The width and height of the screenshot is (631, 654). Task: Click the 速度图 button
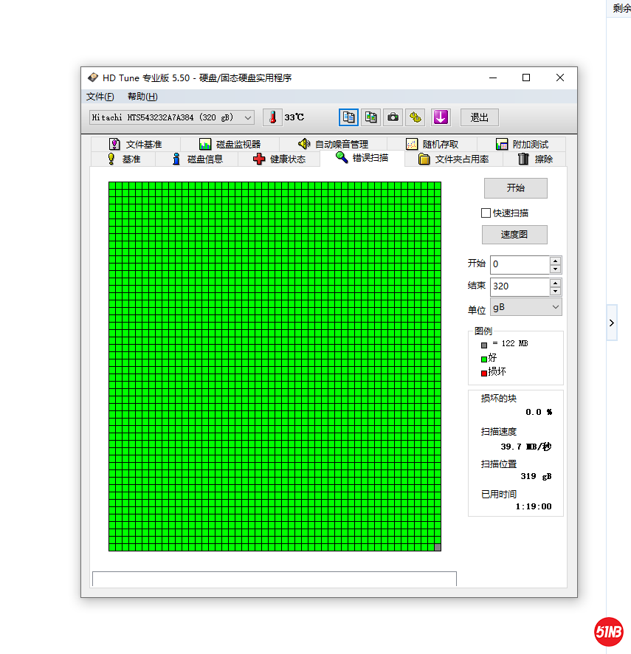pos(514,235)
